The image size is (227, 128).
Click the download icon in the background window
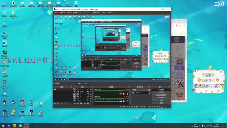pos(176,26)
